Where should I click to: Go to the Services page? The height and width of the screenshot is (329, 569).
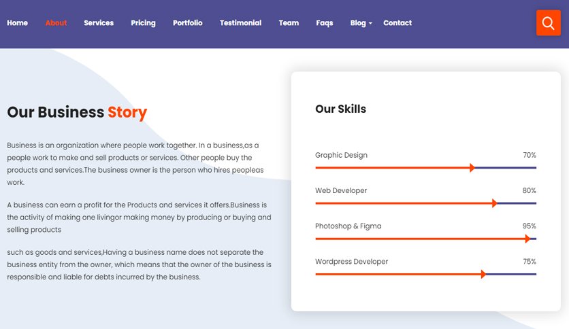point(99,23)
